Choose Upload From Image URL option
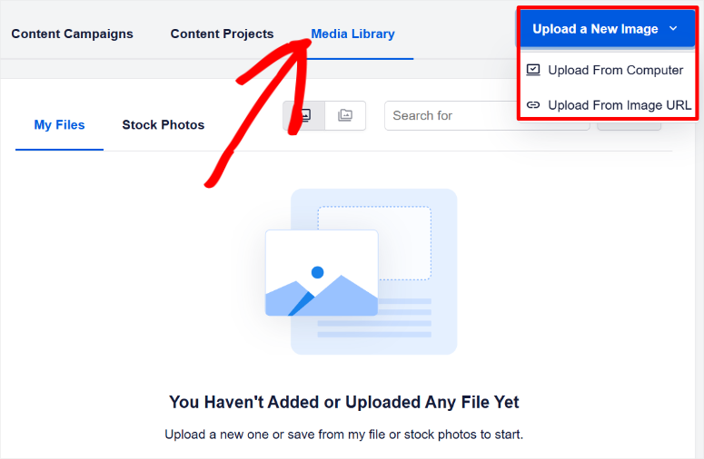The width and height of the screenshot is (704, 459). pos(608,105)
